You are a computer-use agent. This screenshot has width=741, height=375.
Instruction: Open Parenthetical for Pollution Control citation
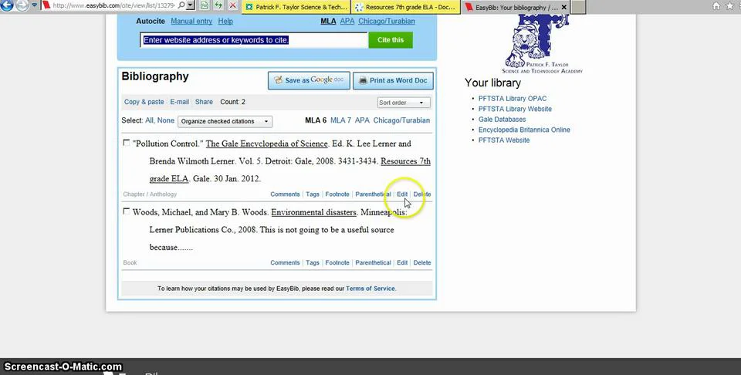click(373, 194)
